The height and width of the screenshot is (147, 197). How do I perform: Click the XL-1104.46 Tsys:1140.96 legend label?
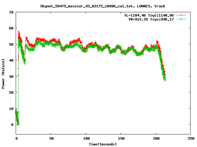(149, 15)
